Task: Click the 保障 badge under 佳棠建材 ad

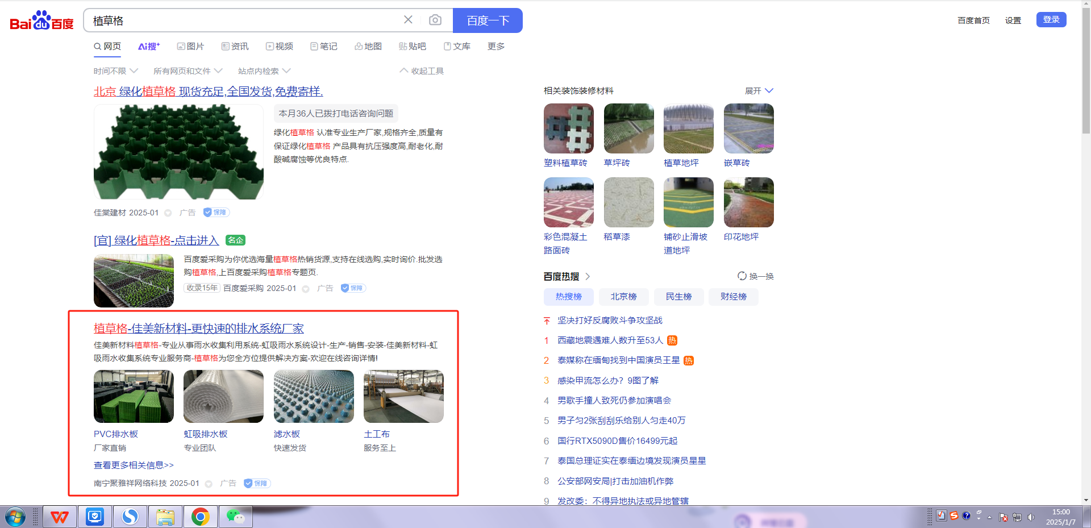Action: [x=216, y=213]
